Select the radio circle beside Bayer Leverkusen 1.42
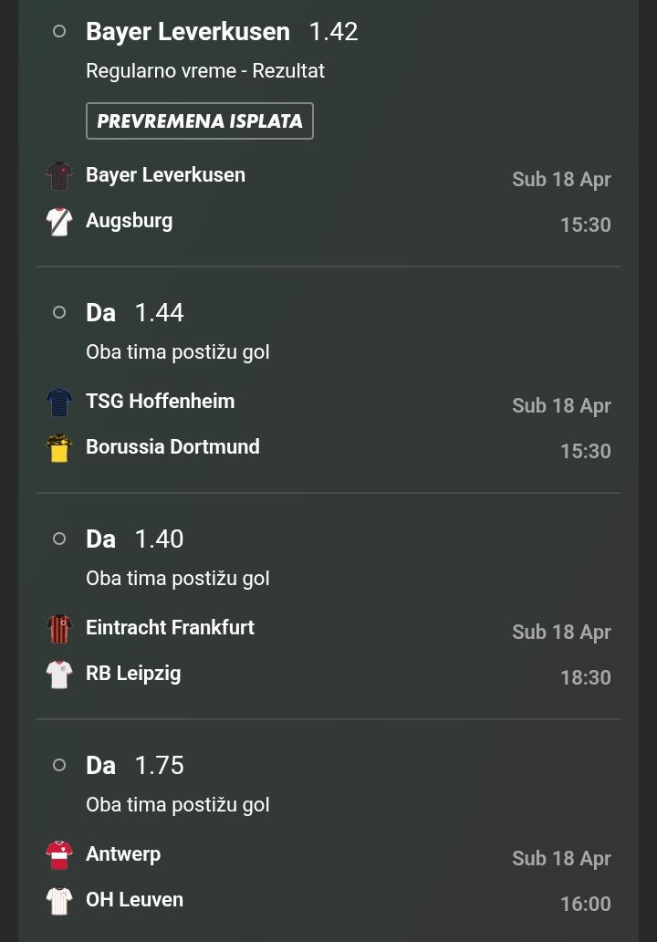 point(59,31)
